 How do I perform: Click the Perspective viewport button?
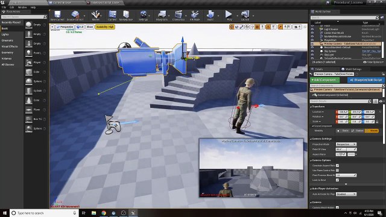coord(65,27)
